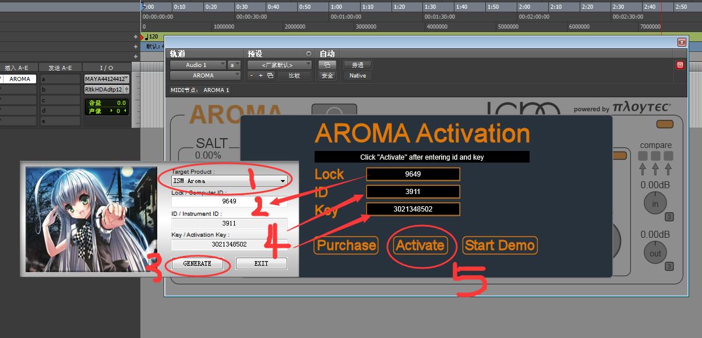702x338 pixels.
Task: Click the middle compare store arrow
Action: pyautogui.click(x=655, y=169)
